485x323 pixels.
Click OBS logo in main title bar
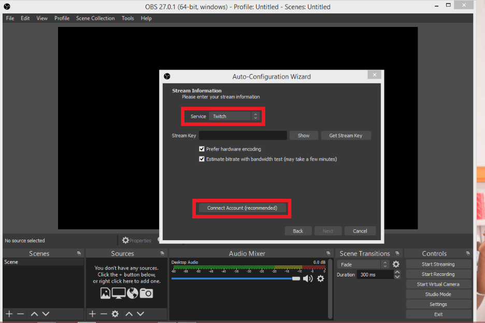point(7,7)
